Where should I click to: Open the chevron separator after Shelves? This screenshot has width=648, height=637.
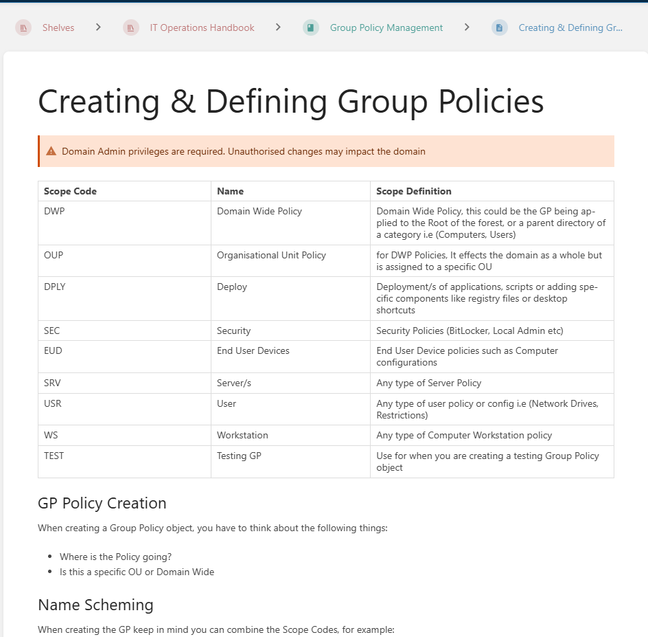(99, 27)
